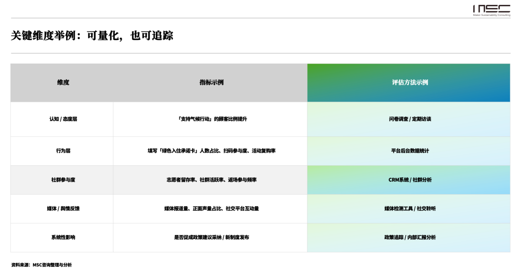This screenshot has width=521, height=275.
Task: Select the 问卷调查 / 定期访谈 cell
Action: [x=410, y=119]
